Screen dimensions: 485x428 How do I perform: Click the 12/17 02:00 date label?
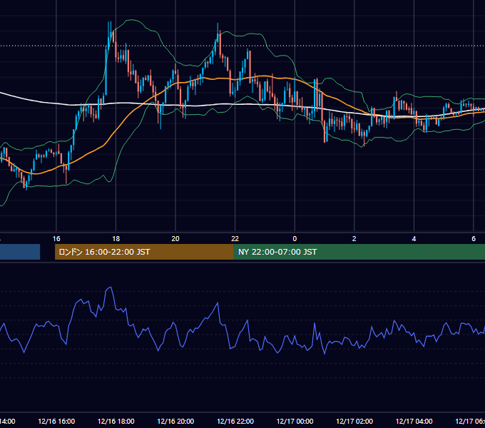click(x=354, y=421)
